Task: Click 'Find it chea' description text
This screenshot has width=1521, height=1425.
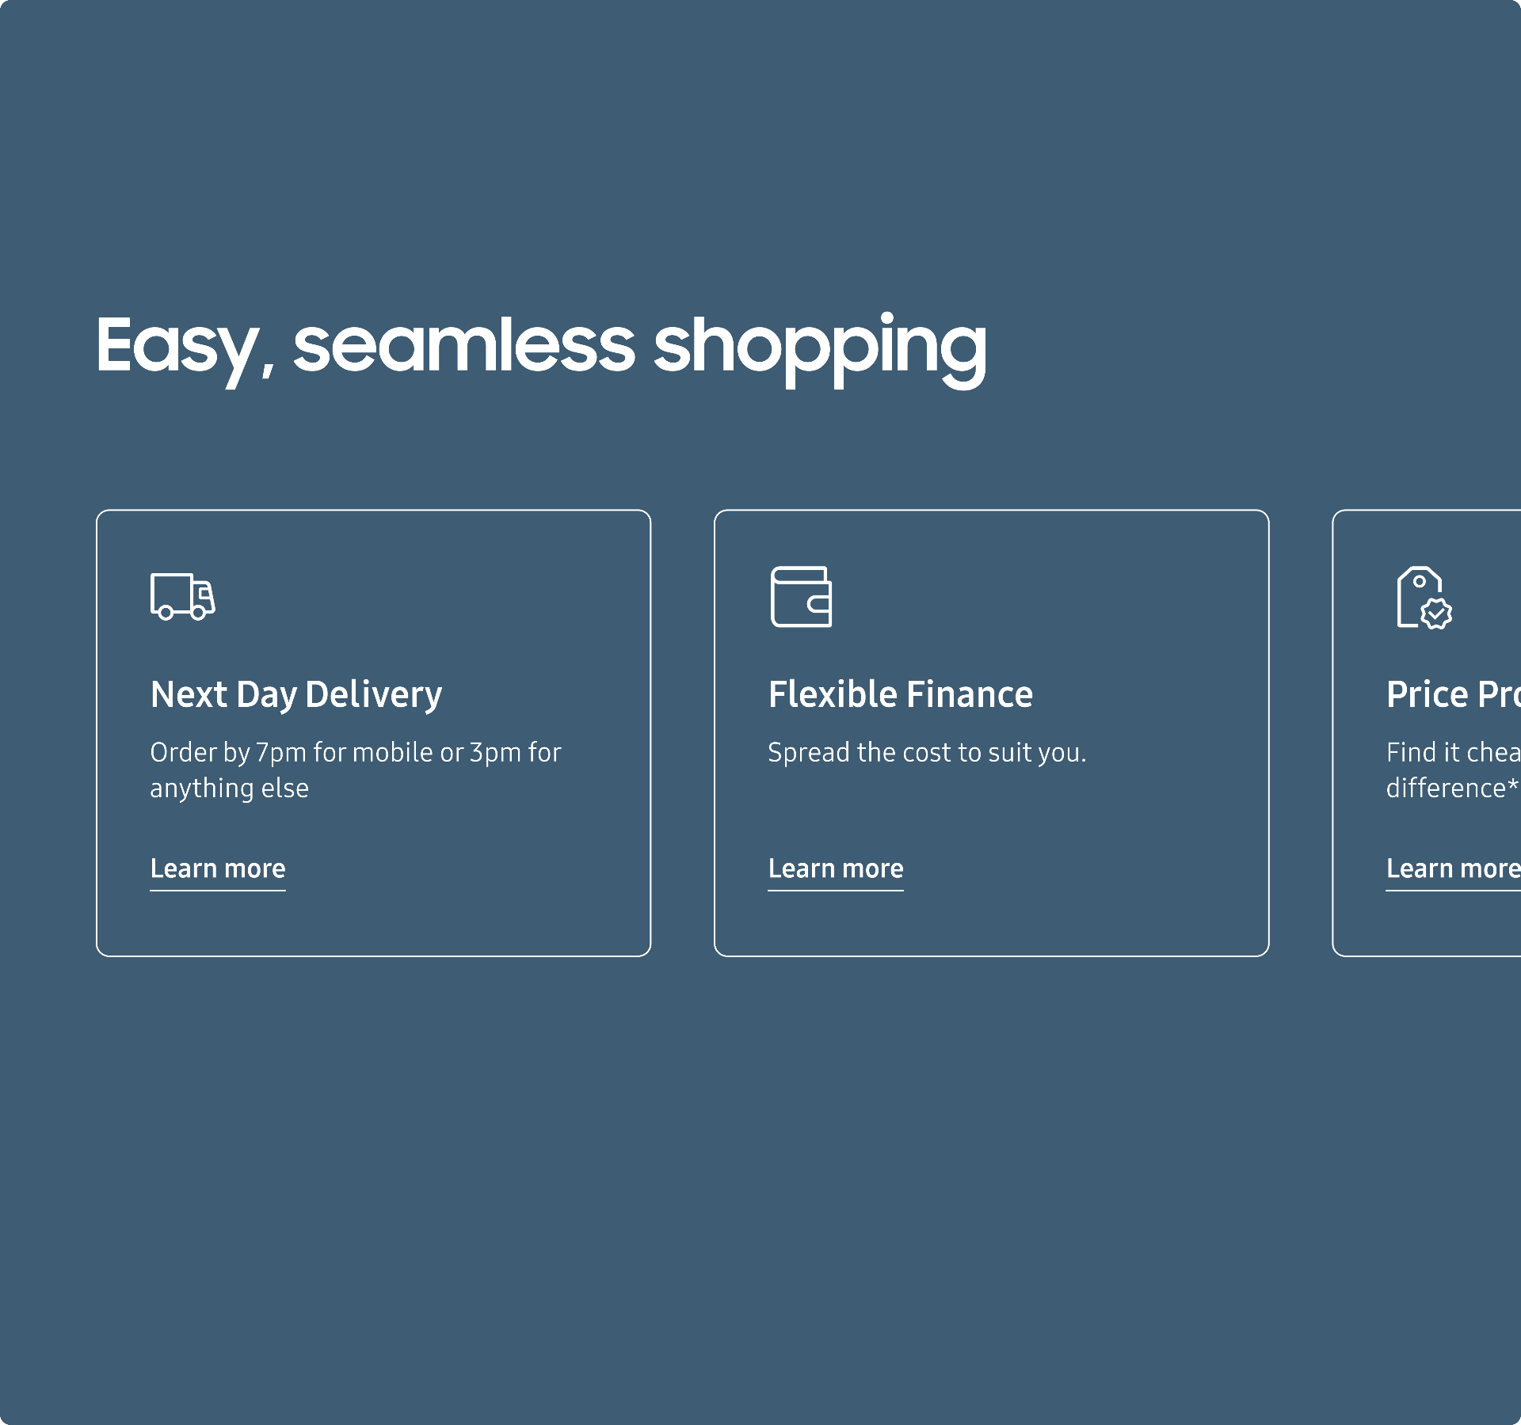Action: (x=1454, y=769)
